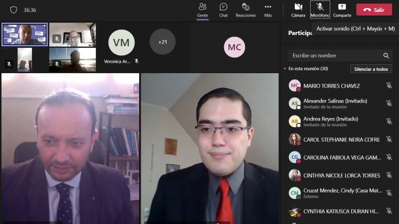Select participant CINTHYA NICOLE LORCA TORRES

340,175
